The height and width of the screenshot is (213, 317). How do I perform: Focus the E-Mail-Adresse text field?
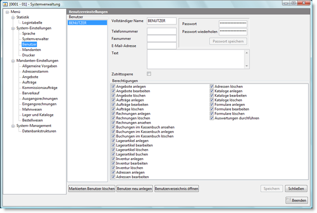point(161,46)
